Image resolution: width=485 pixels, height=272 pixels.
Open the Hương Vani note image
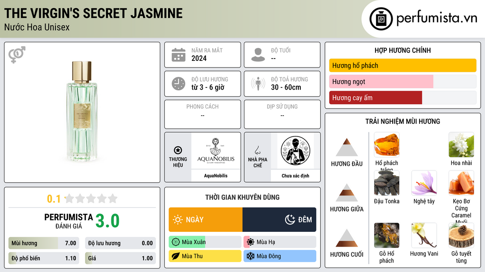click(x=424, y=236)
